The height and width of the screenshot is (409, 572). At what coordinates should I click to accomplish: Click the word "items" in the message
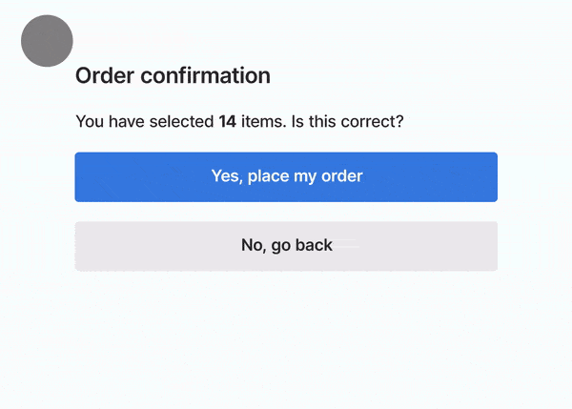[261, 122]
